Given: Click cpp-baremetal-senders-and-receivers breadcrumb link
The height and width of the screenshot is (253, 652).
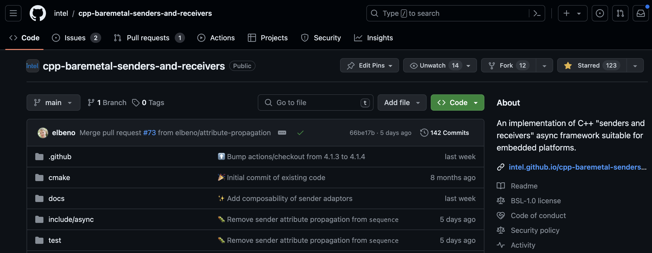Looking at the screenshot, I should point(145,13).
